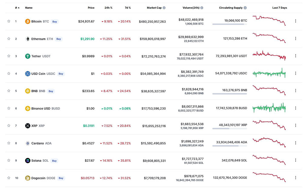The height and width of the screenshot is (188, 303).
Task: Click the USD Coin logo
Action: [28, 74]
